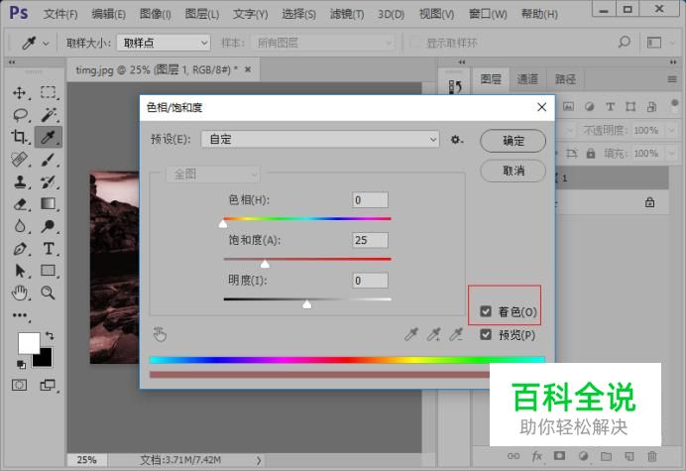
Task: Open the 文件(F) menu
Action: [x=60, y=14]
